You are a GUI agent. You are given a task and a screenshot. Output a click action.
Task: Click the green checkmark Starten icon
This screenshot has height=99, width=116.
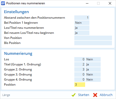[74, 95]
